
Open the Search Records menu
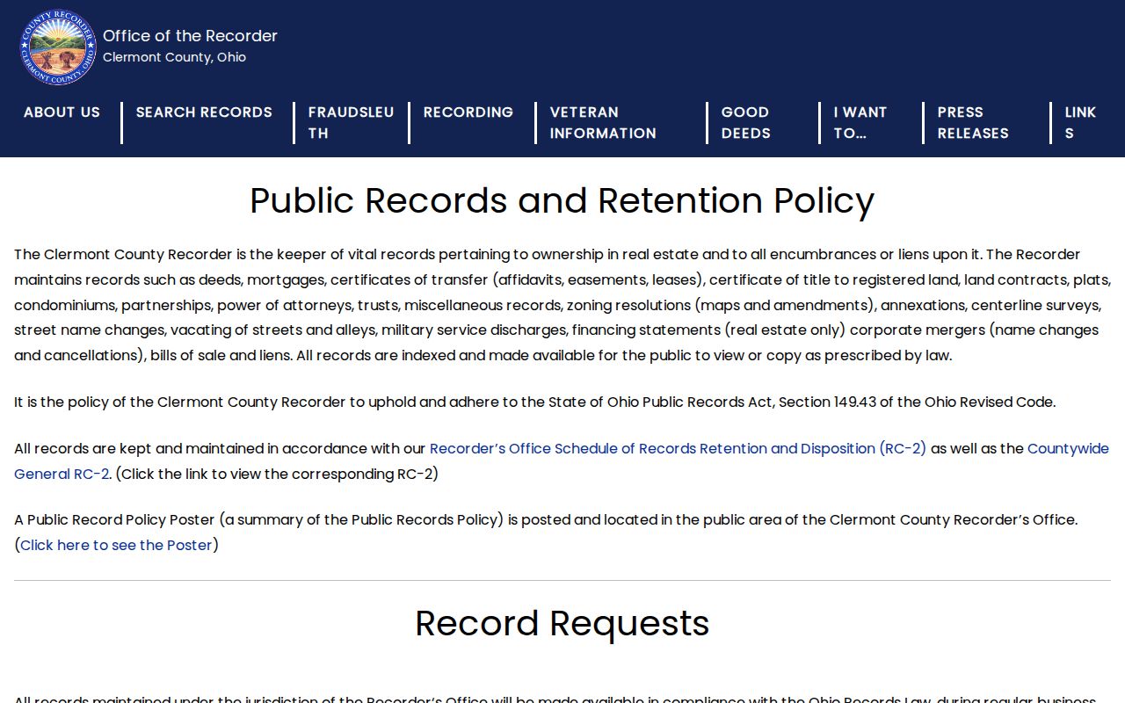point(204,112)
